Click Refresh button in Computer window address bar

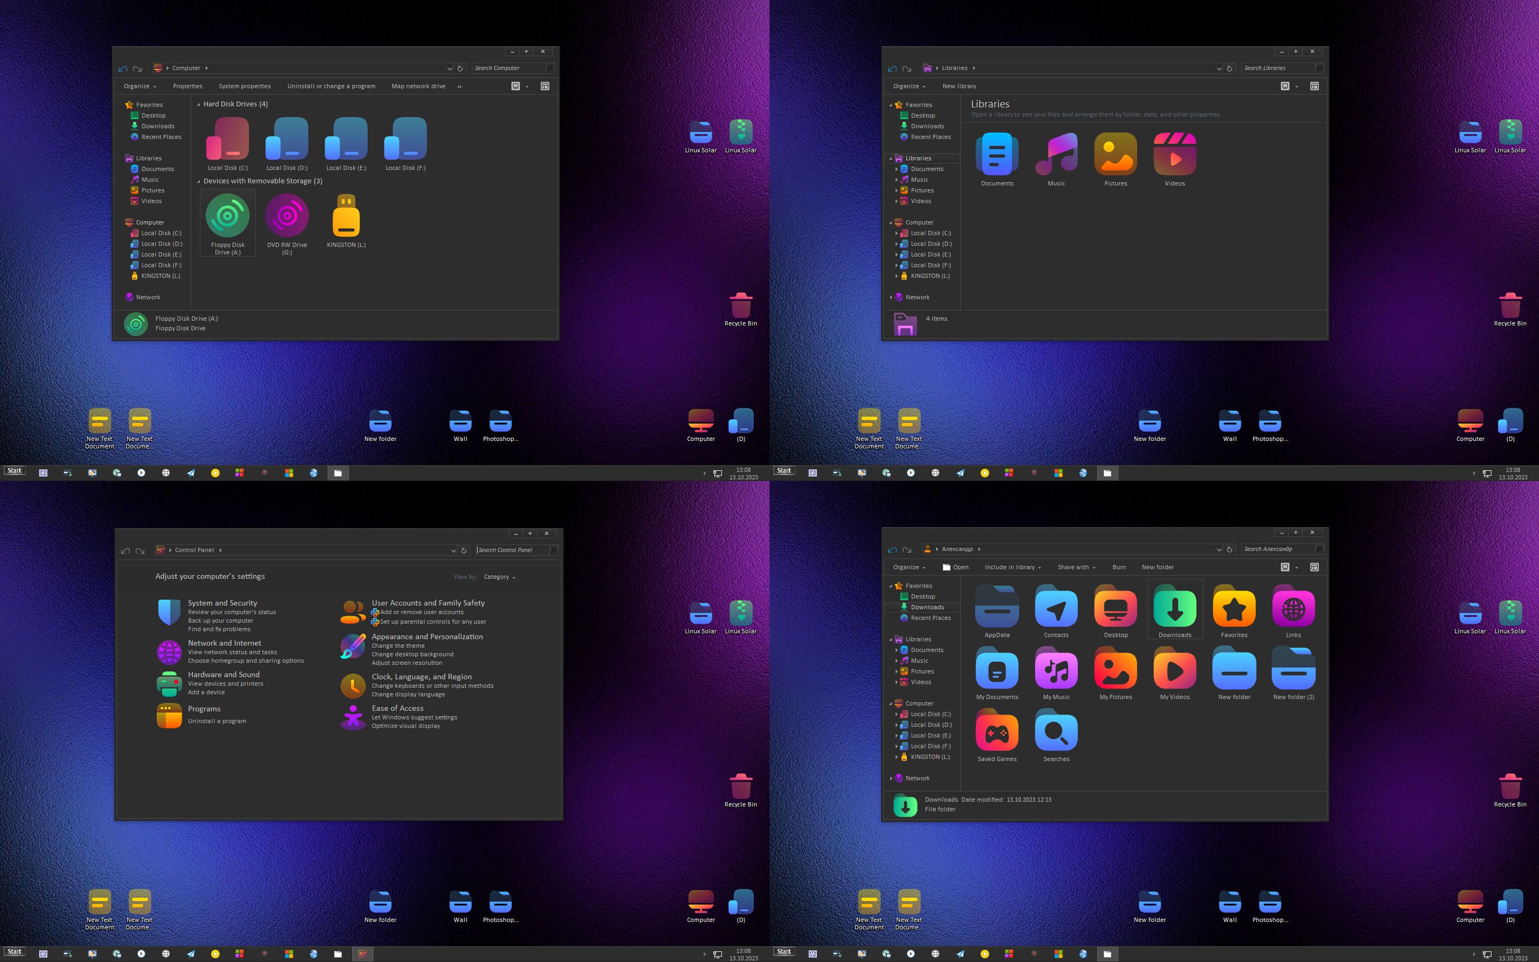[460, 69]
